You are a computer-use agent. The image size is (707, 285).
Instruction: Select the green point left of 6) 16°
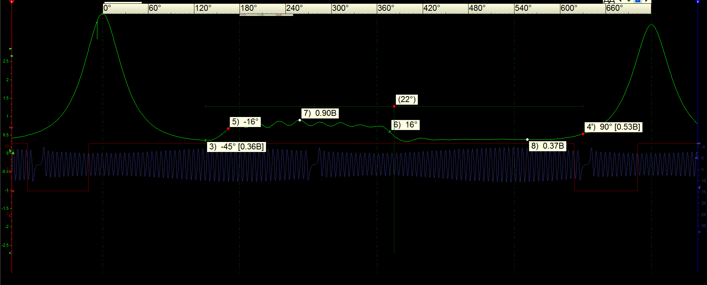tap(390, 132)
